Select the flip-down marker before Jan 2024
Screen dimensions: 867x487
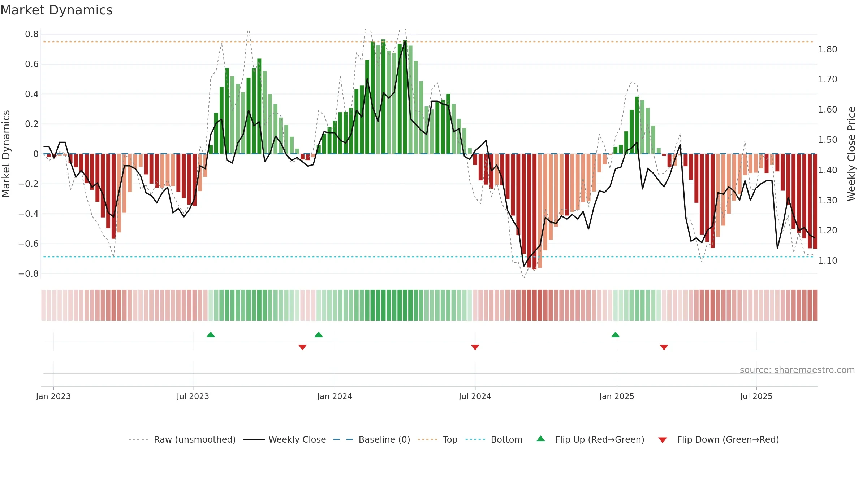click(x=303, y=347)
